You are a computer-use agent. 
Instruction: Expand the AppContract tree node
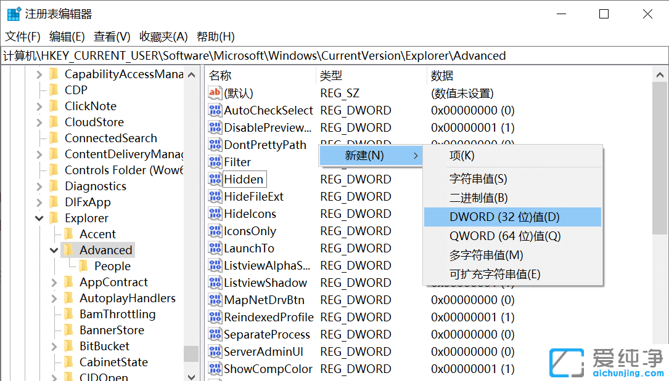54,282
